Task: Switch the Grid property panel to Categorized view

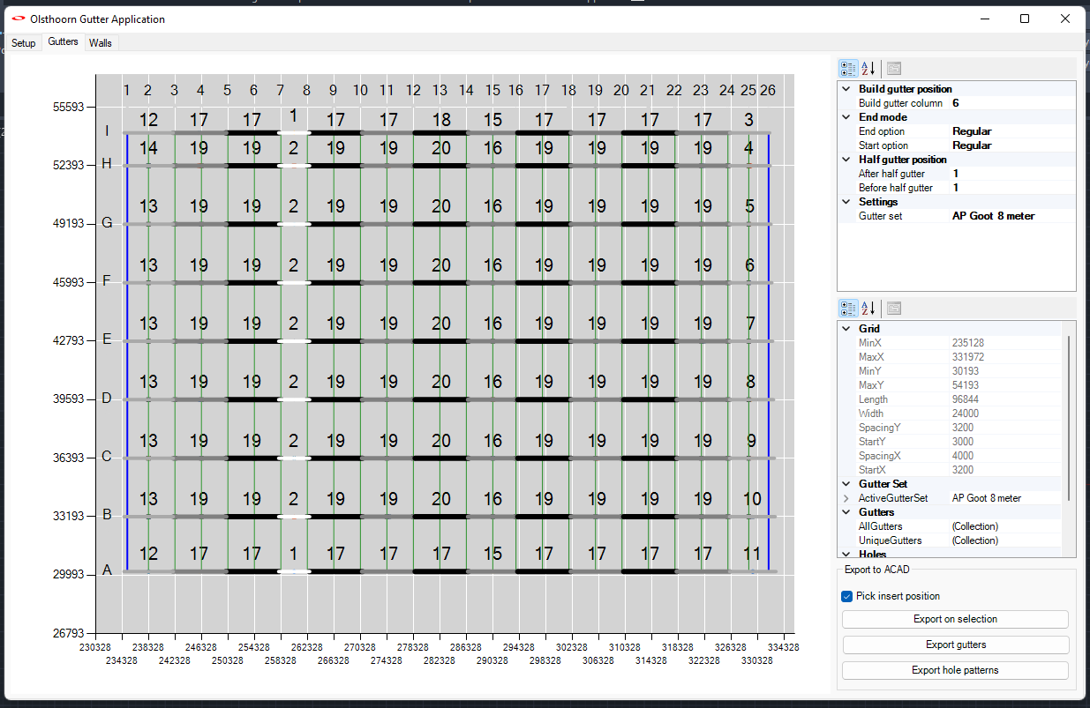Action: pyautogui.click(x=848, y=308)
